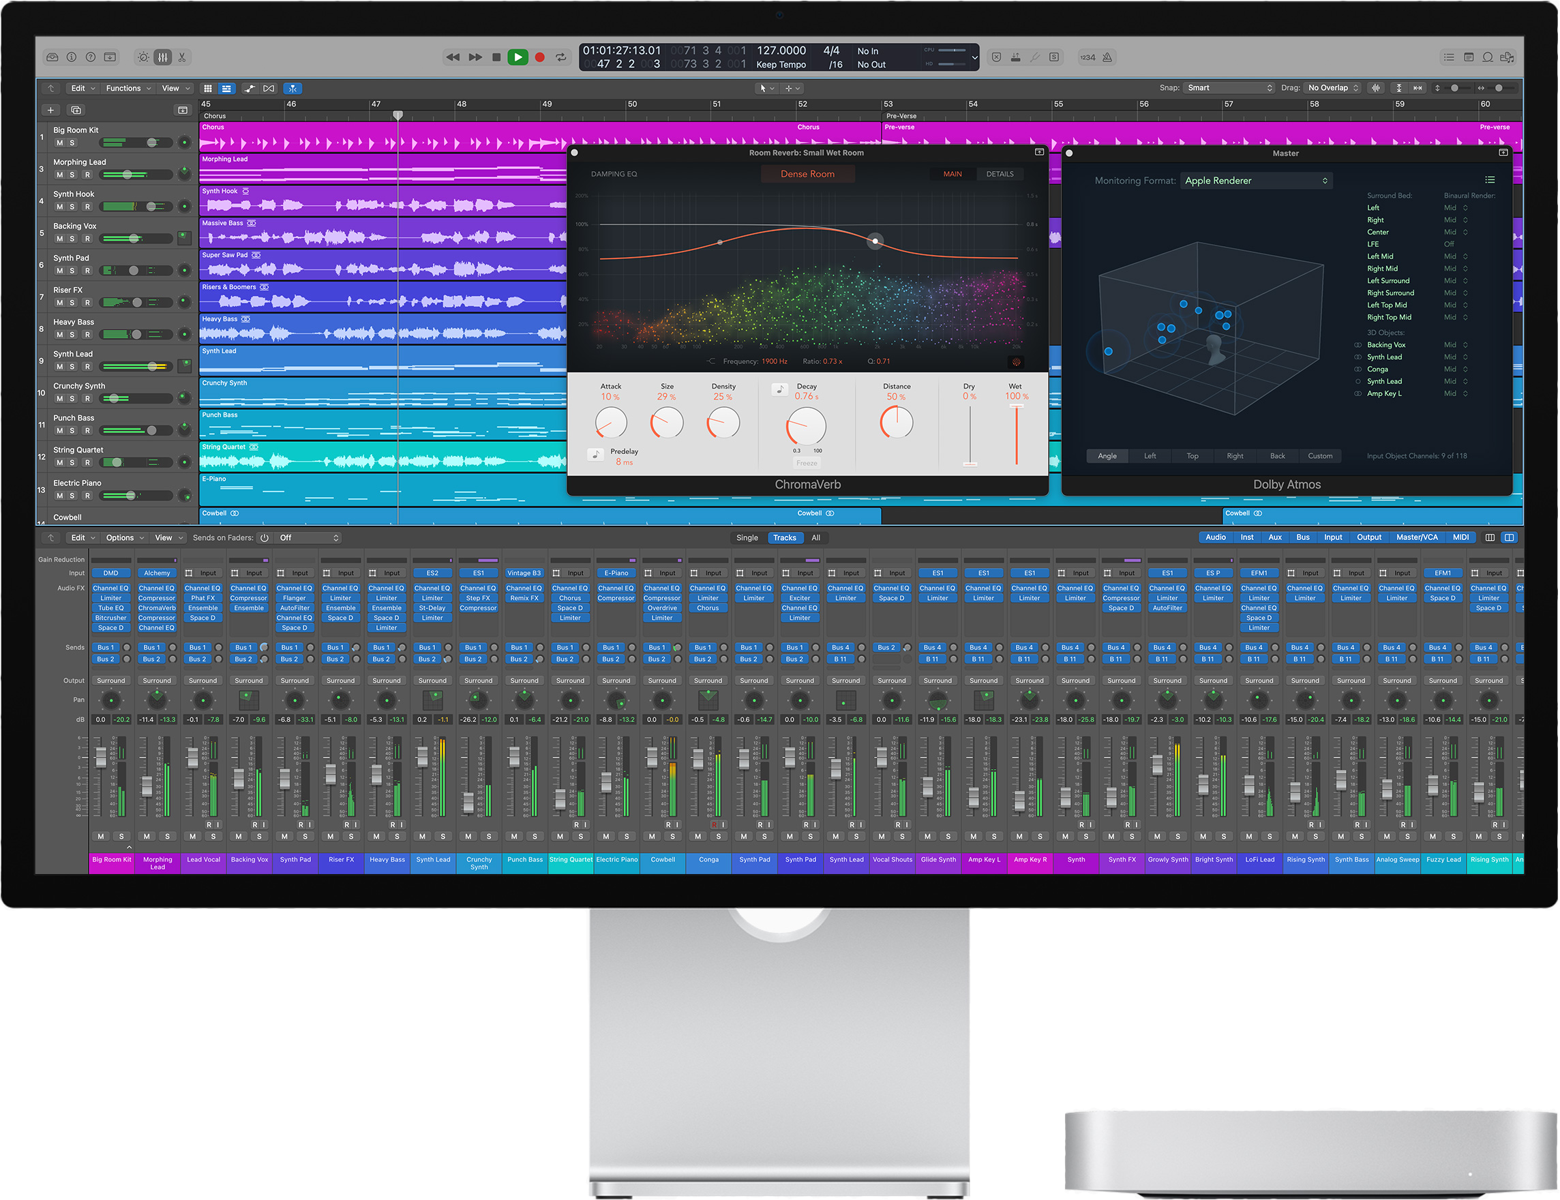Open the List Editors icon

pyautogui.click(x=1449, y=57)
